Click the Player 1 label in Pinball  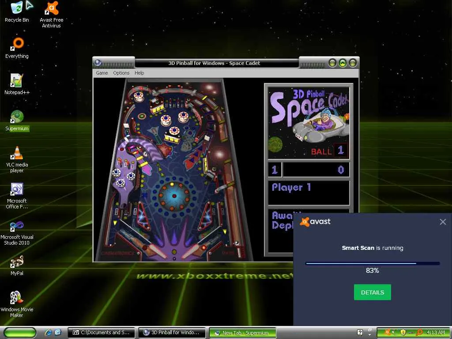pyautogui.click(x=291, y=187)
